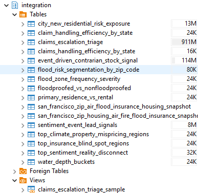Click table icon for top_climate_property_mispricing_regions
The height and width of the screenshot is (193, 198).
click(31, 134)
